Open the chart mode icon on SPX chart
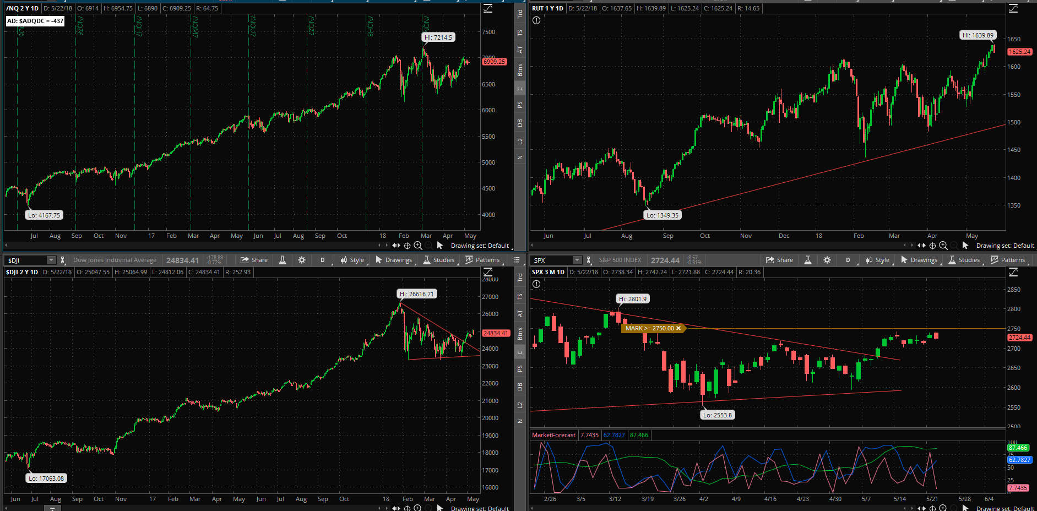1037x511 pixels. [x=1013, y=272]
